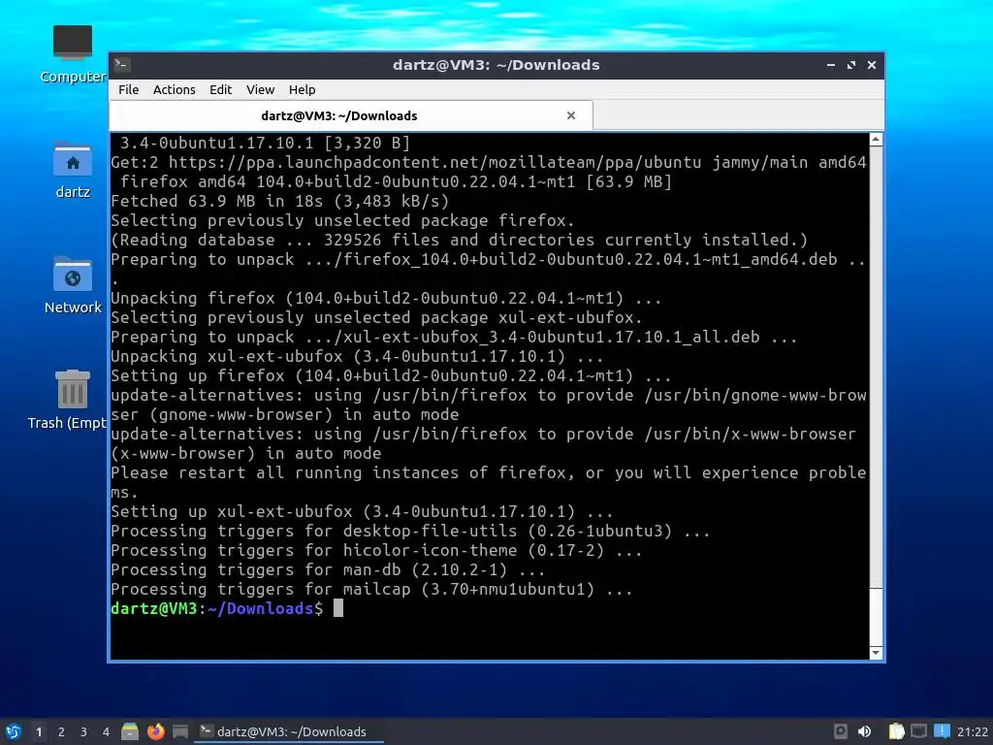Click 'Processing triggers for desktop-file-utils' line
The image size is (993, 745).
point(410,532)
